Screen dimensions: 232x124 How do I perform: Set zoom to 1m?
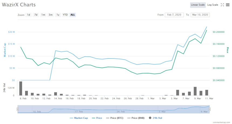[x=43, y=15]
